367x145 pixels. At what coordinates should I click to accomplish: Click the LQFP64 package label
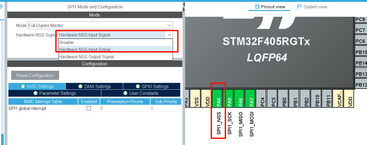pos(267,57)
